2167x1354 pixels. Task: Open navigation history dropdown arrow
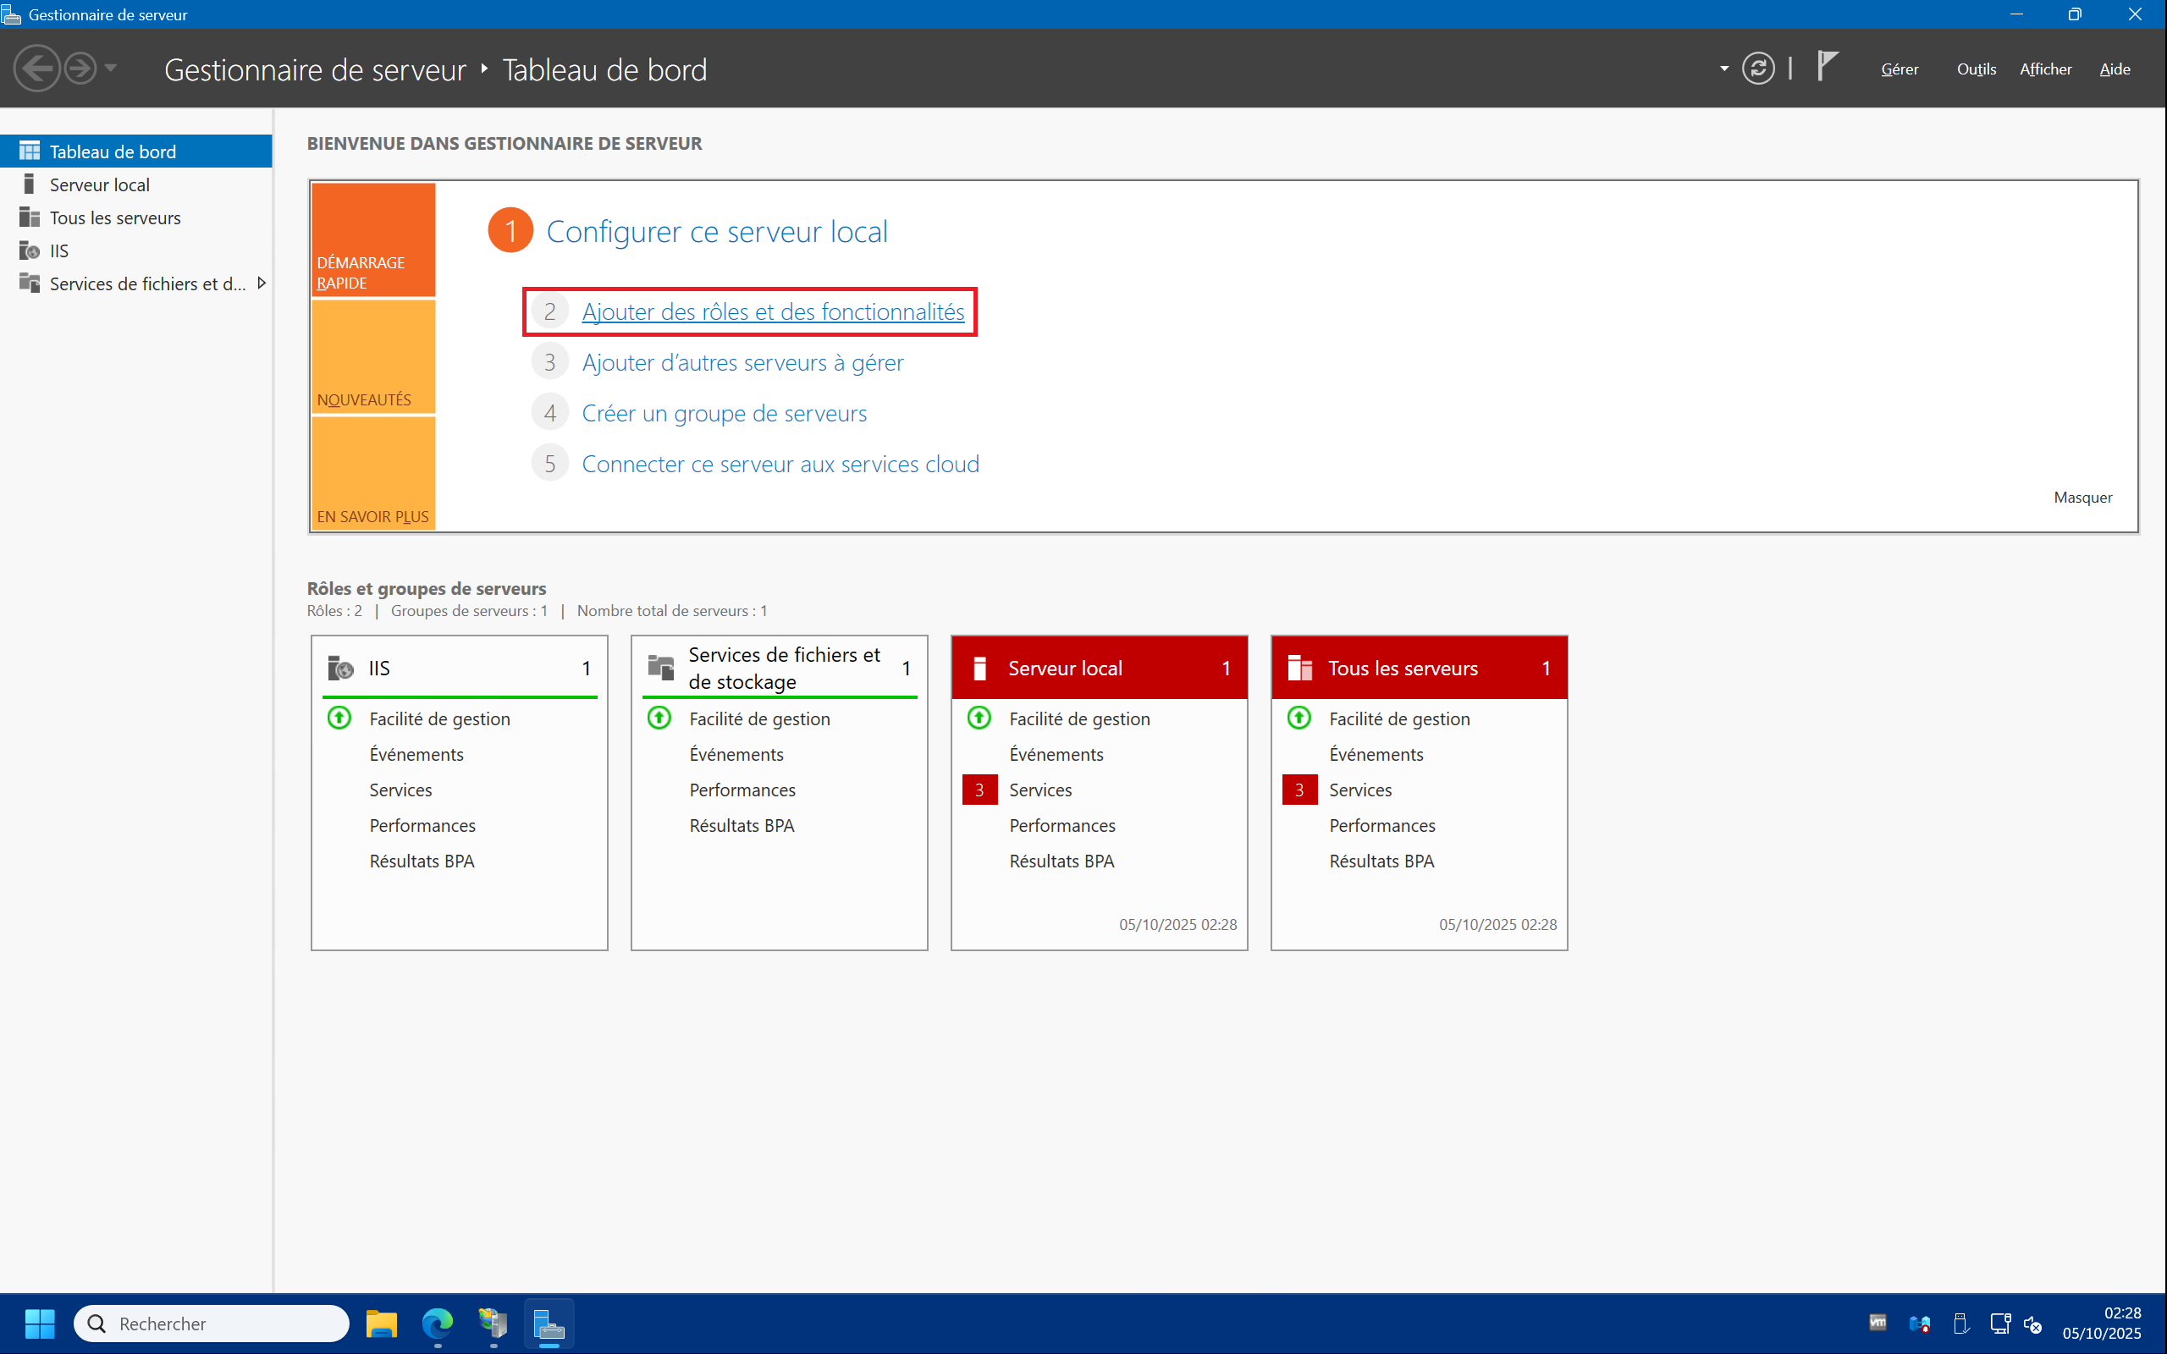111,68
